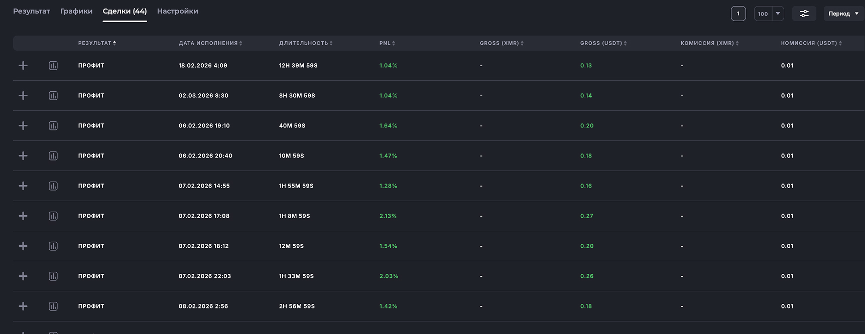Open chart icon for 18.02.2026 4:09 trade
Image resolution: width=865 pixels, height=334 pixels.
(53, 66)
